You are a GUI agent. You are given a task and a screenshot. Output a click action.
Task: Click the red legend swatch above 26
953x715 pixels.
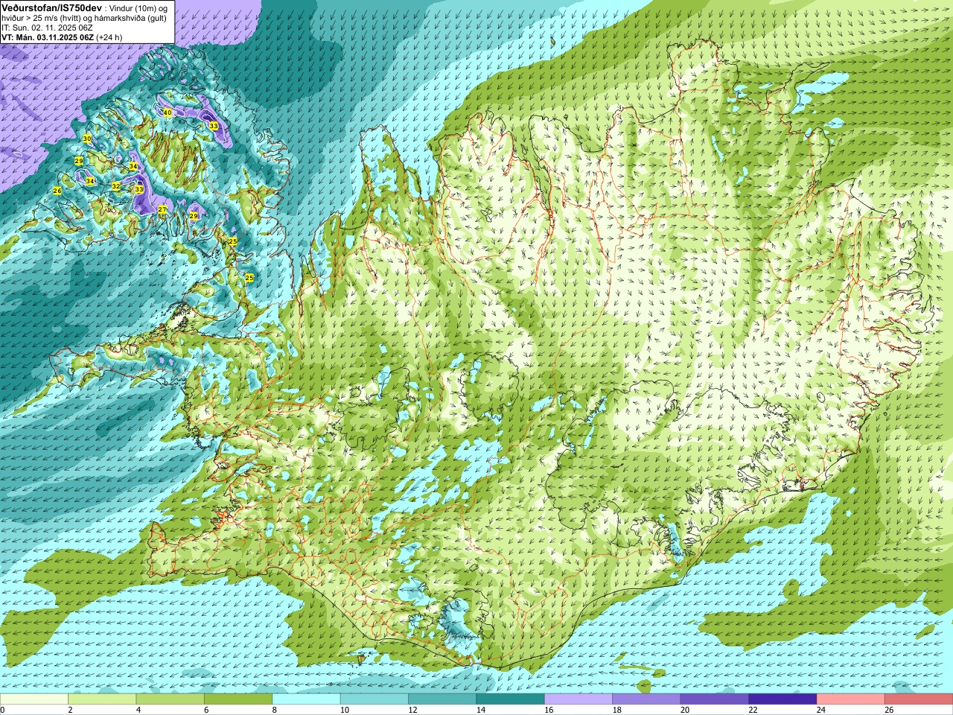pos(919,699)
